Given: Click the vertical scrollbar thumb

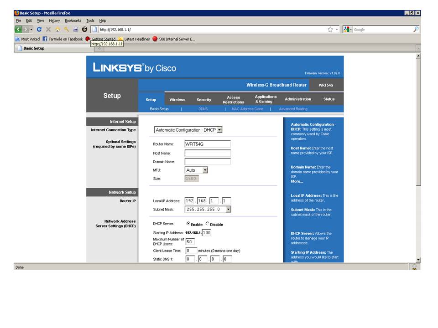Looking at the screenshot, I should pos(418,122).
